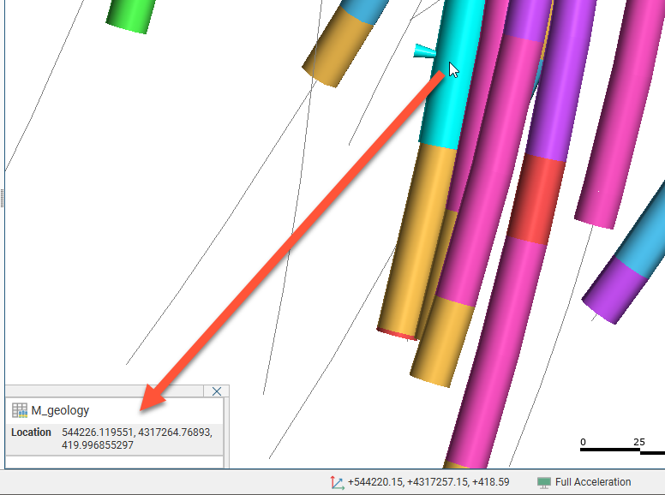The height and width of the screenshot is (495, 665).
Task: Select the green drillhole segment
Action: [130, 15]
